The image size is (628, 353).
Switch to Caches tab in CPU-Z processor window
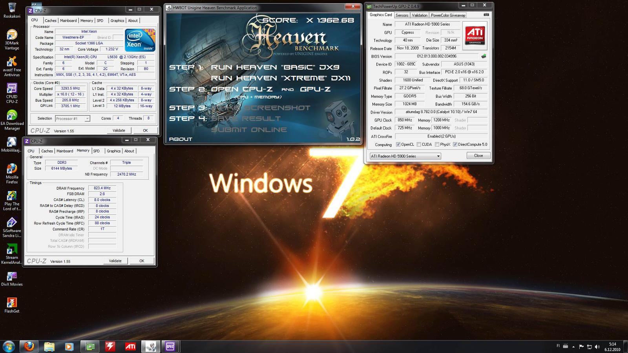[x=51, y=20]
